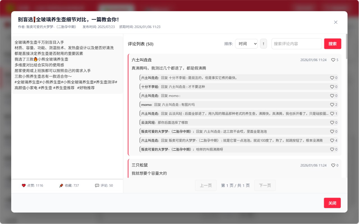The image size is (359, 224).
Task: Click the red 搜索 button
Action: point(333,44)
